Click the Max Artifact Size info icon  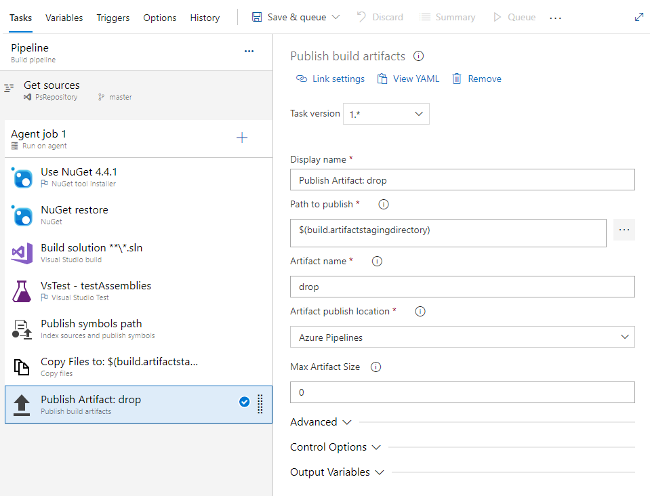[x=376, y=367]
